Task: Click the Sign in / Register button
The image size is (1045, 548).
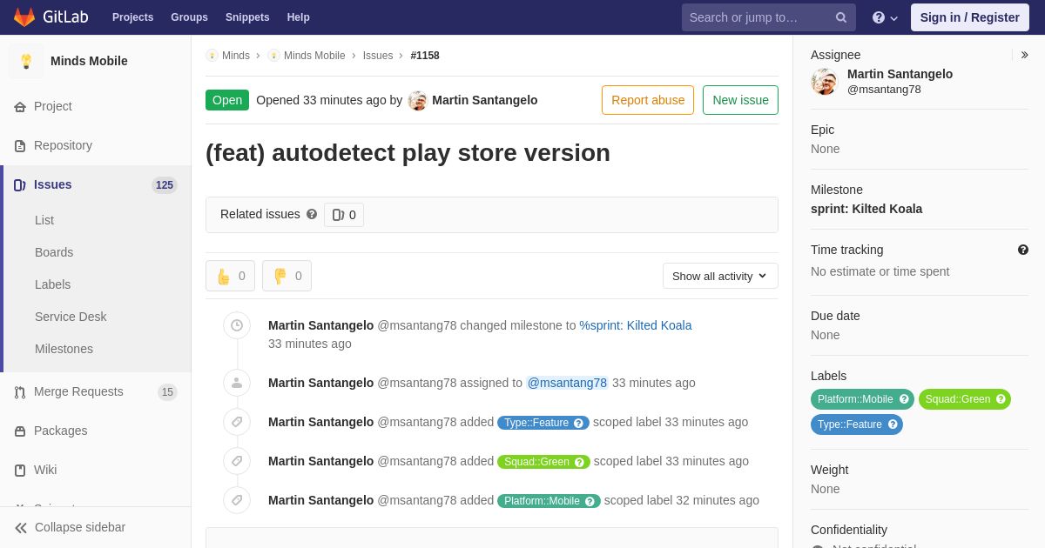Action: (x=970, y=17)
